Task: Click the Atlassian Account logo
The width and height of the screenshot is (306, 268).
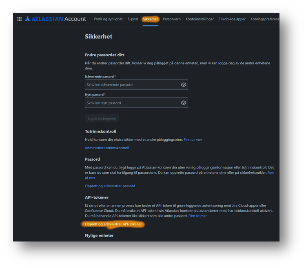Action: point(55,19)
